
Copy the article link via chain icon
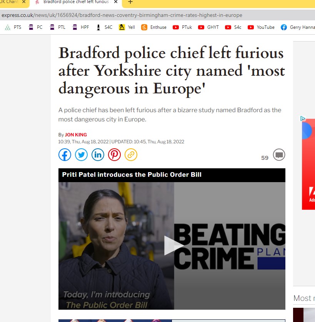click(x=131, y=154)
